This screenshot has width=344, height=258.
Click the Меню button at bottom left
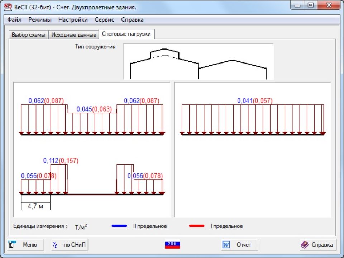tap(25, 245)
